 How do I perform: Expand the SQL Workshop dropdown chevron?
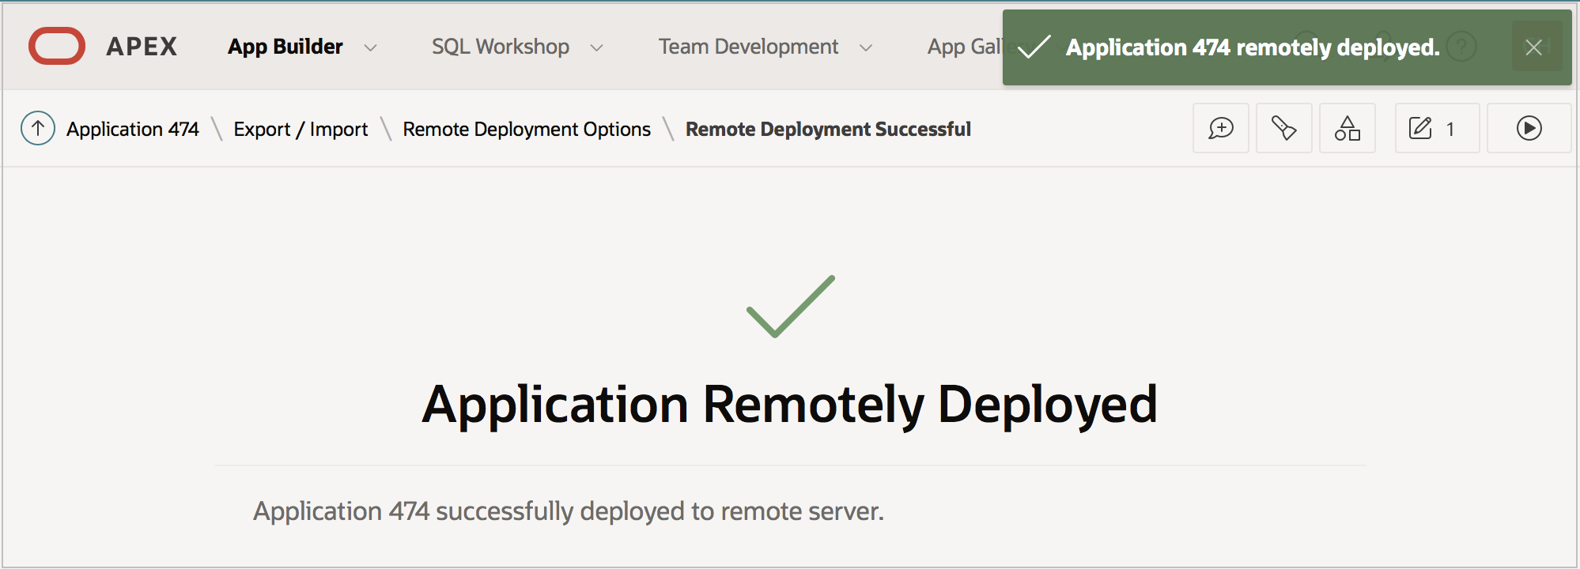[597, 48]
